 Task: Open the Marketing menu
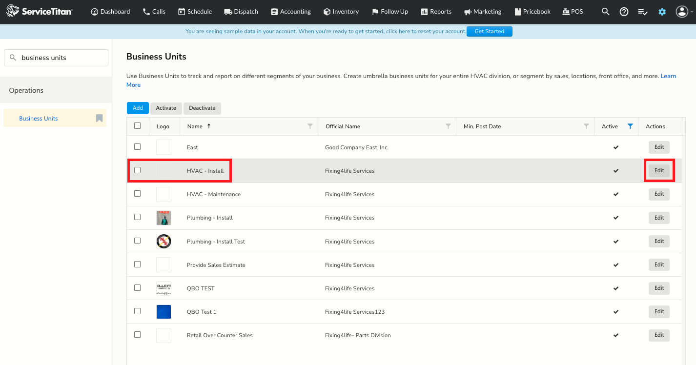(482, 12)
